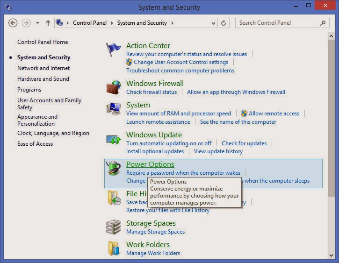
Task: Click Turn automatic updating on or off
Action: click(169, 143)
